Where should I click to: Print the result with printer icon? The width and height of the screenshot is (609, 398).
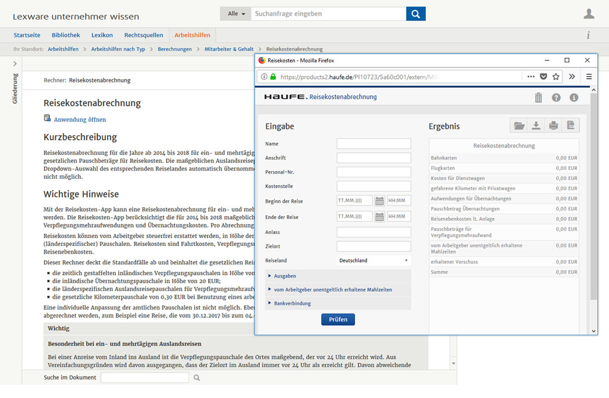coord(554,125)
